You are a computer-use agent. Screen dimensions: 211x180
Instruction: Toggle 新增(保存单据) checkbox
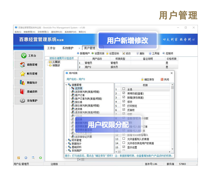point(124,97)
